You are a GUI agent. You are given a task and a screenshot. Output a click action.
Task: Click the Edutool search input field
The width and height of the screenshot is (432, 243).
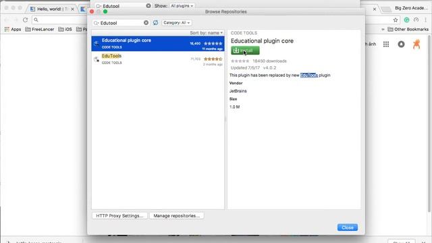pyautogui.click(x=122, y=23)
